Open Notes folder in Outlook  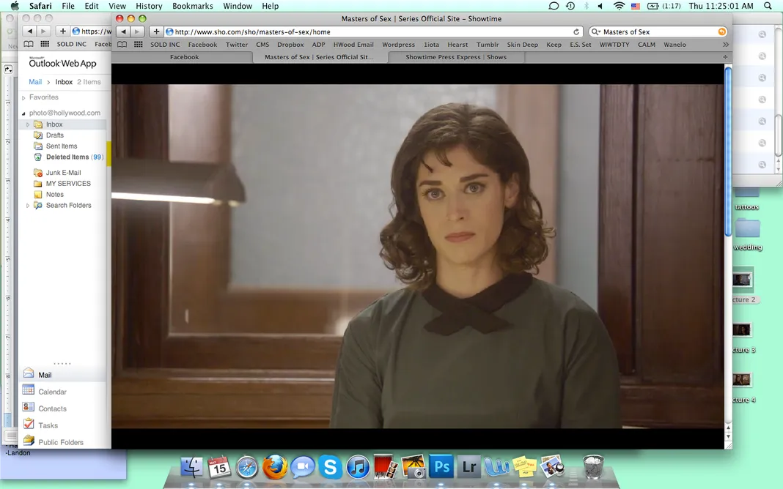(55, 195)
